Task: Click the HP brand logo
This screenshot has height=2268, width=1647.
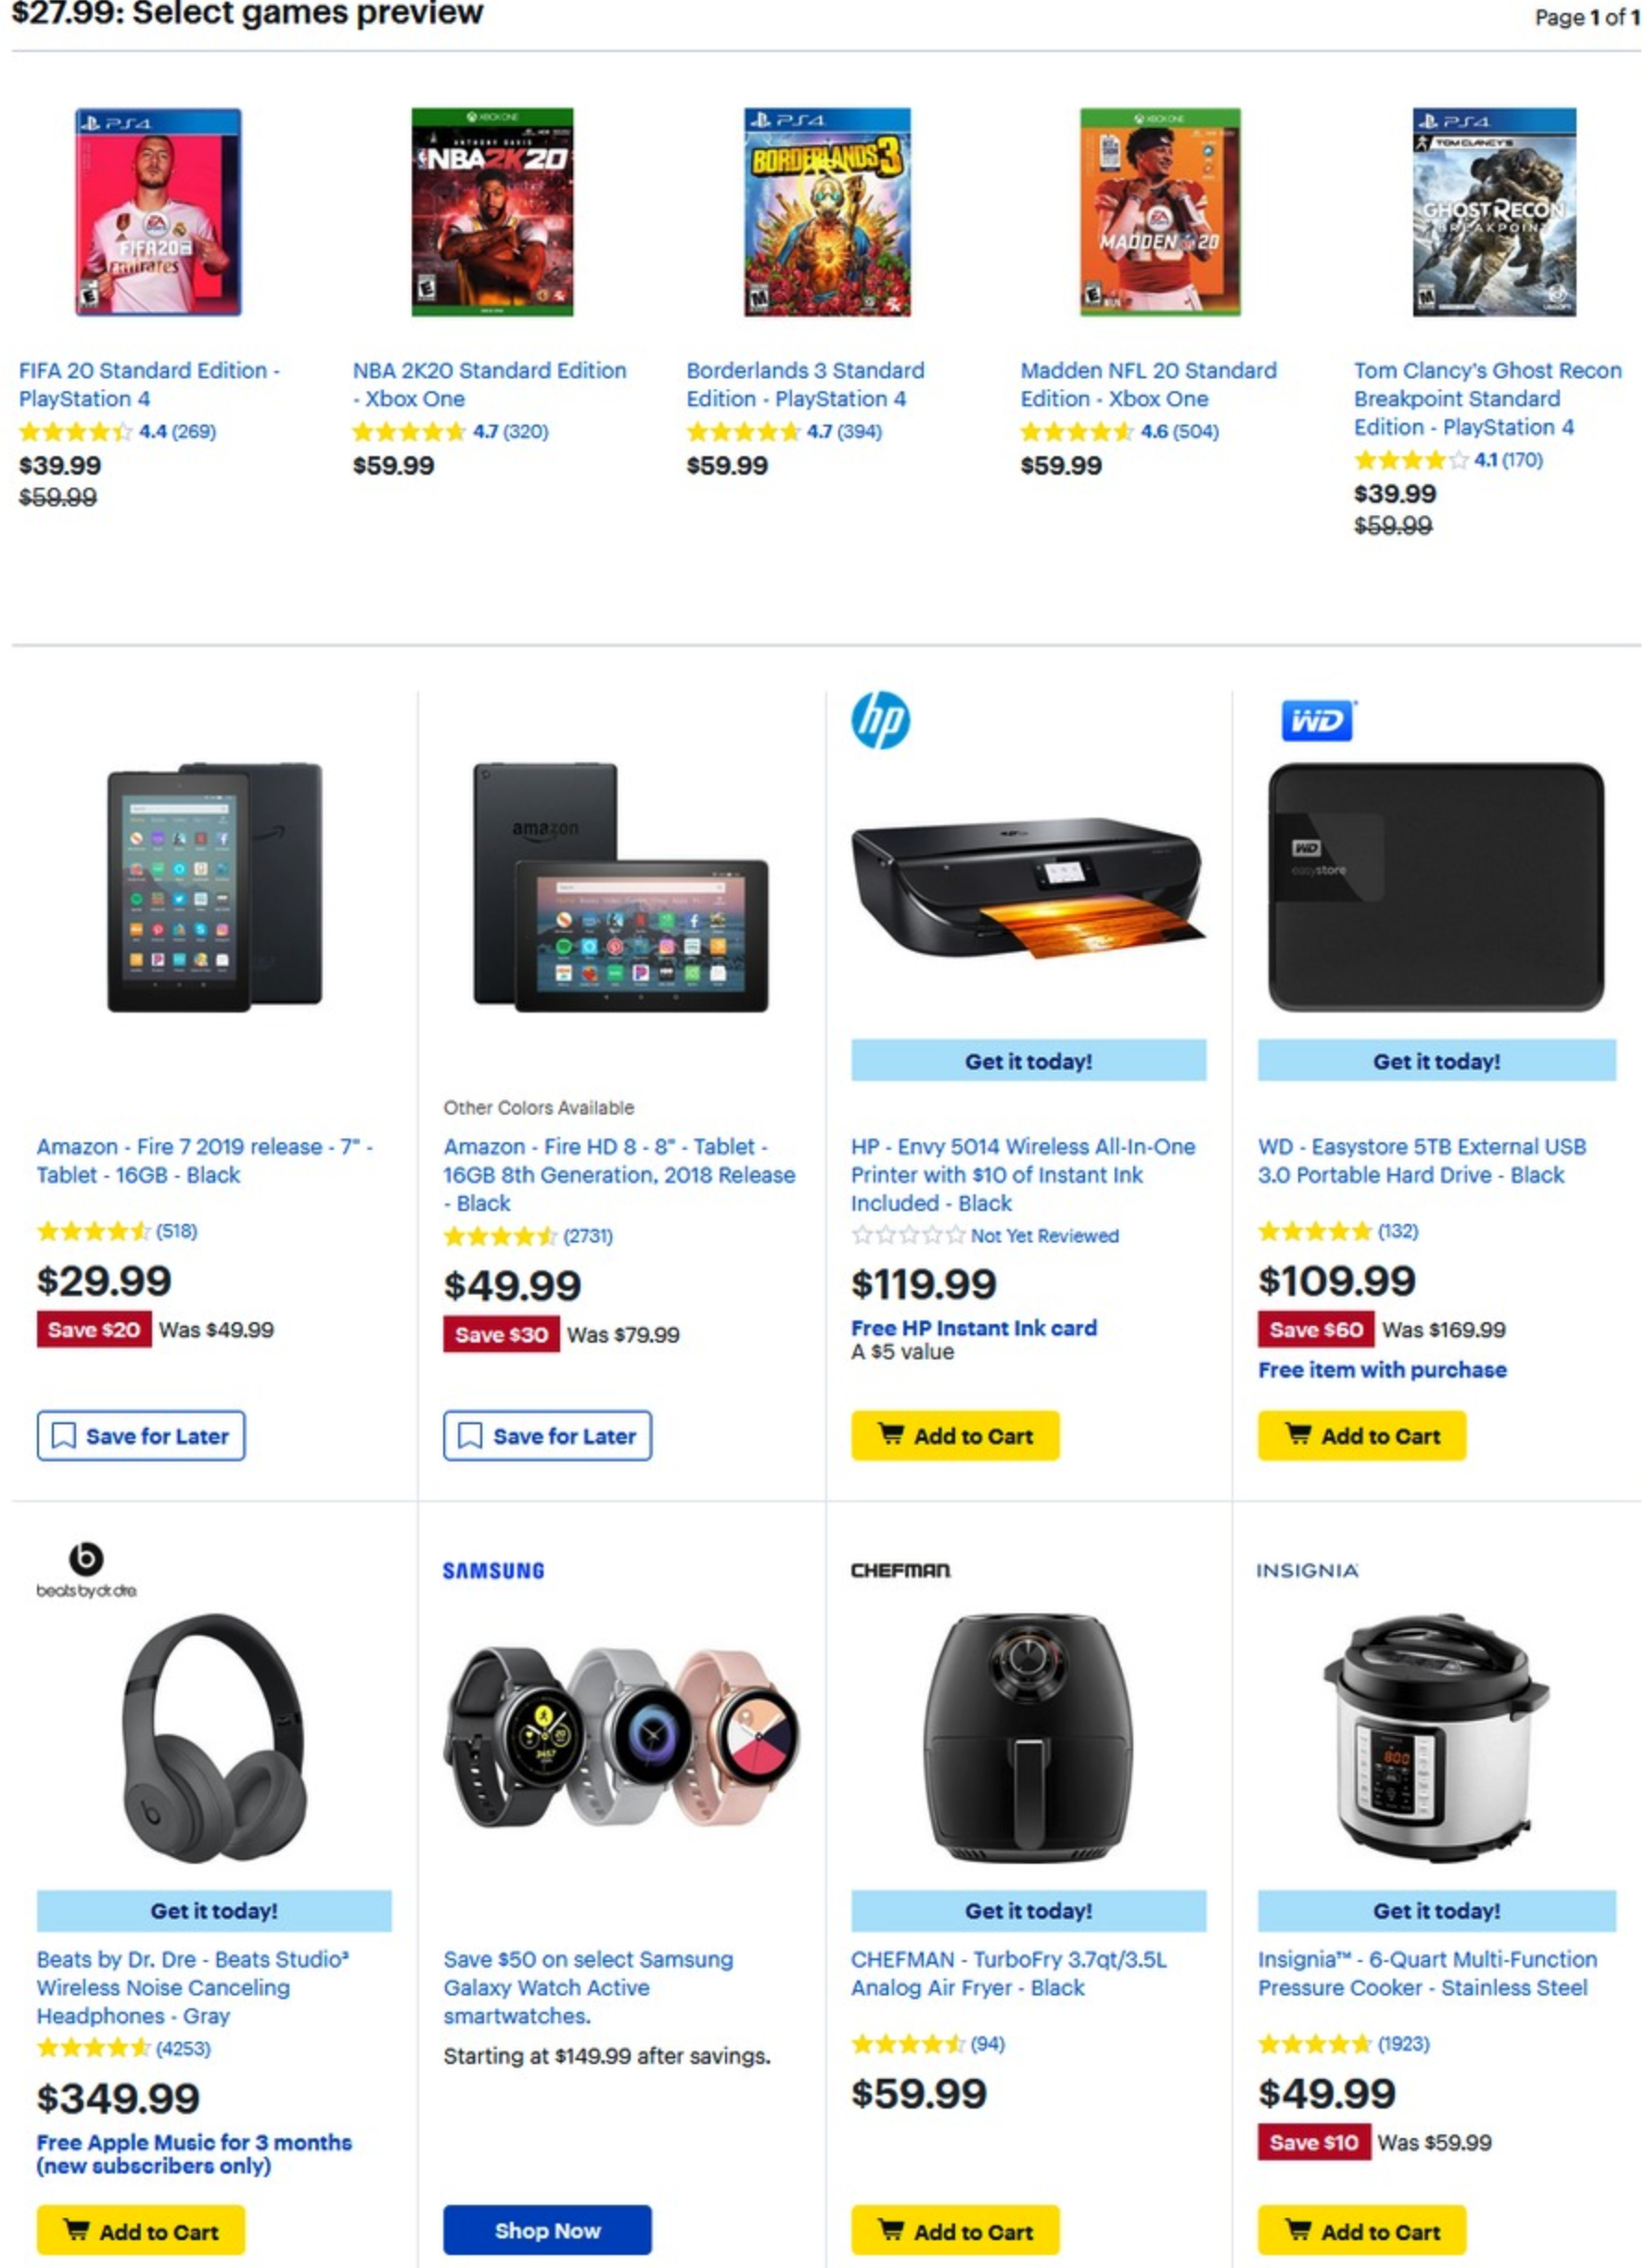Action: [x=880, y=721]
